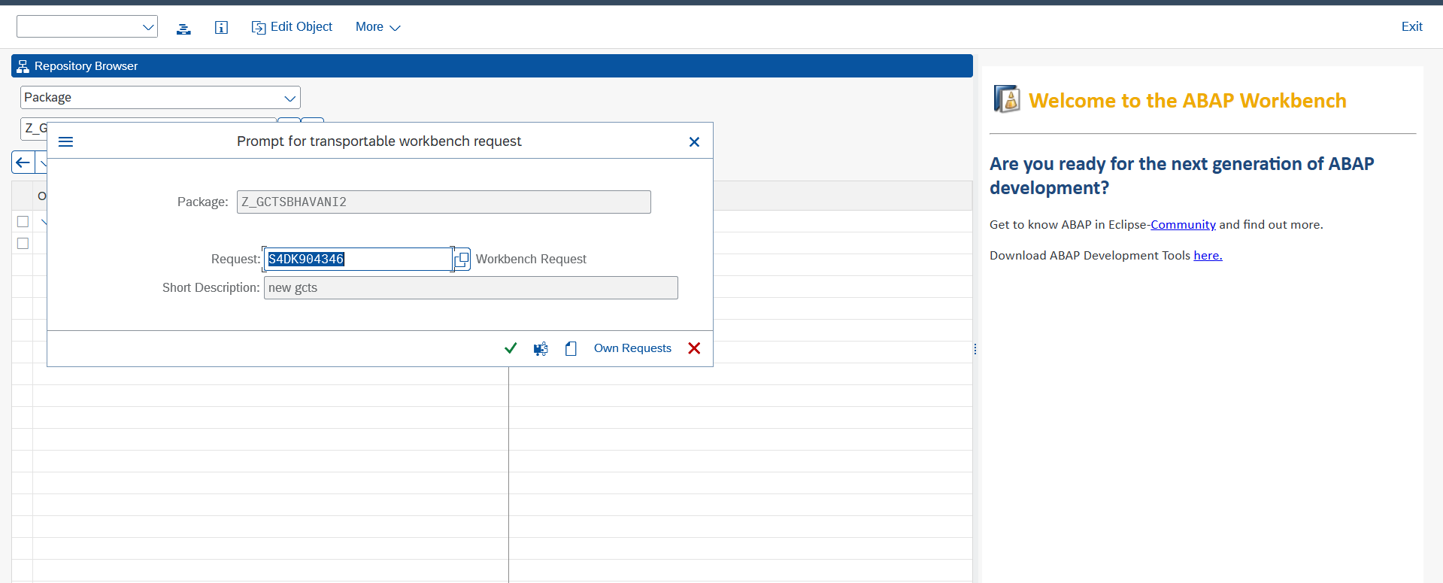
Task: Click the information icon in top toolbar
Action: pyautogui.click(x=221, y=28)
